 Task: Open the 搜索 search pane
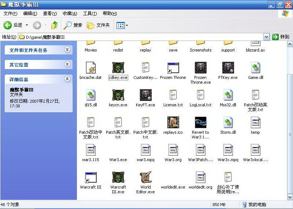point(73,25)
